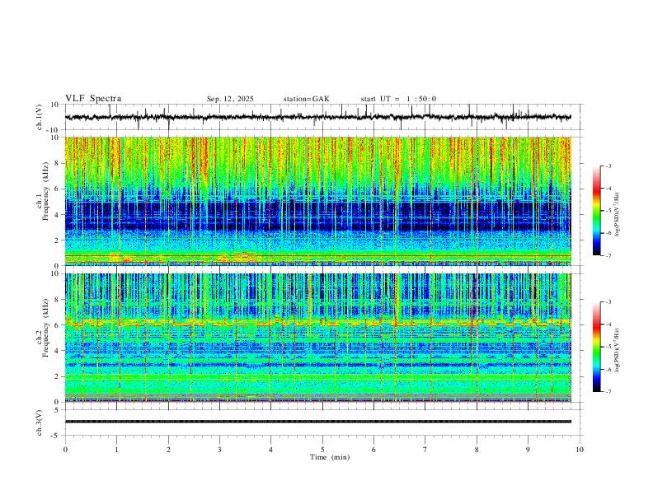Click the time axis tick label "7"

[425, 450]
